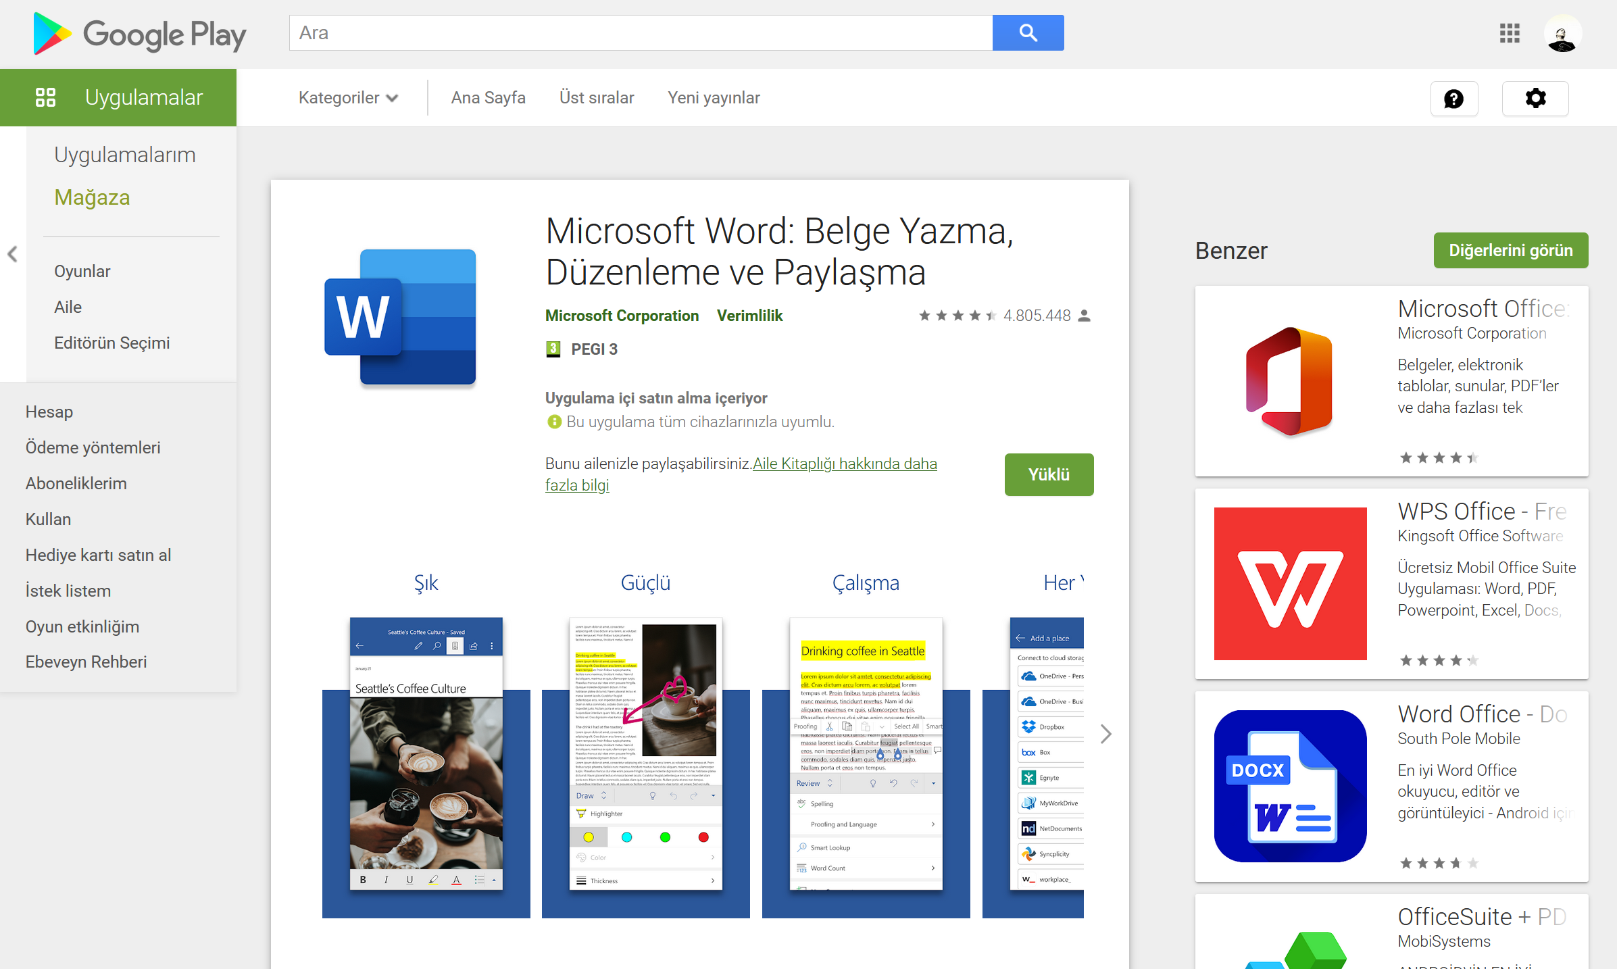Click the Uygulamalarım sidebar item
Screen dimensions: 1617x969
(124, 152)
